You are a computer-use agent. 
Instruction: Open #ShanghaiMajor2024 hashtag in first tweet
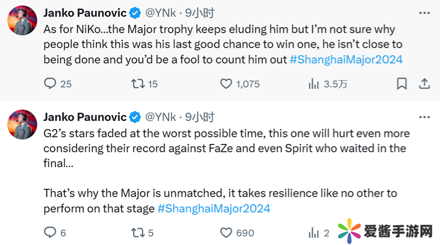346,59
